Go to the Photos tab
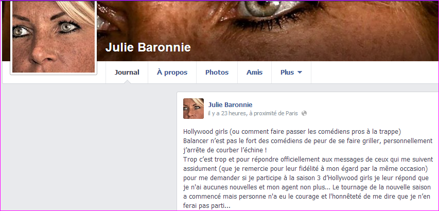This screenshot has width=439, height=211. tap(217, 72)
